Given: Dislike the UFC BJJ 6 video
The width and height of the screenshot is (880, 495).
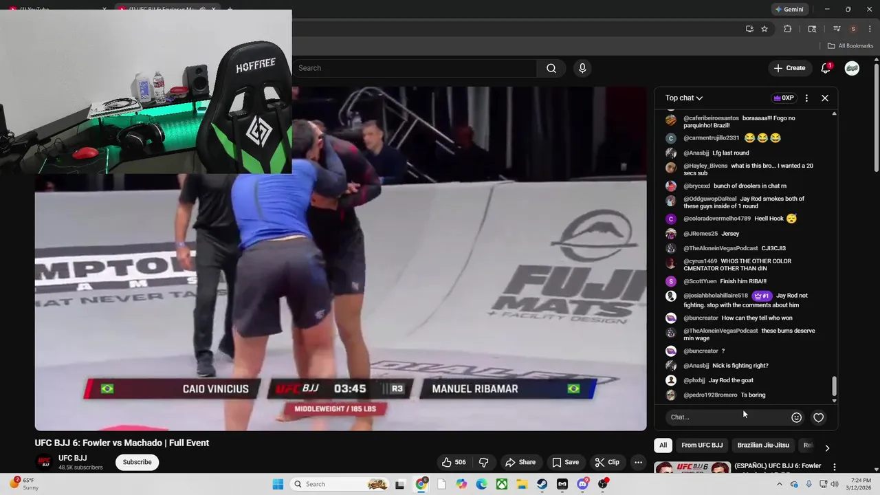Looking at the screenshot, I should [483, 462].
